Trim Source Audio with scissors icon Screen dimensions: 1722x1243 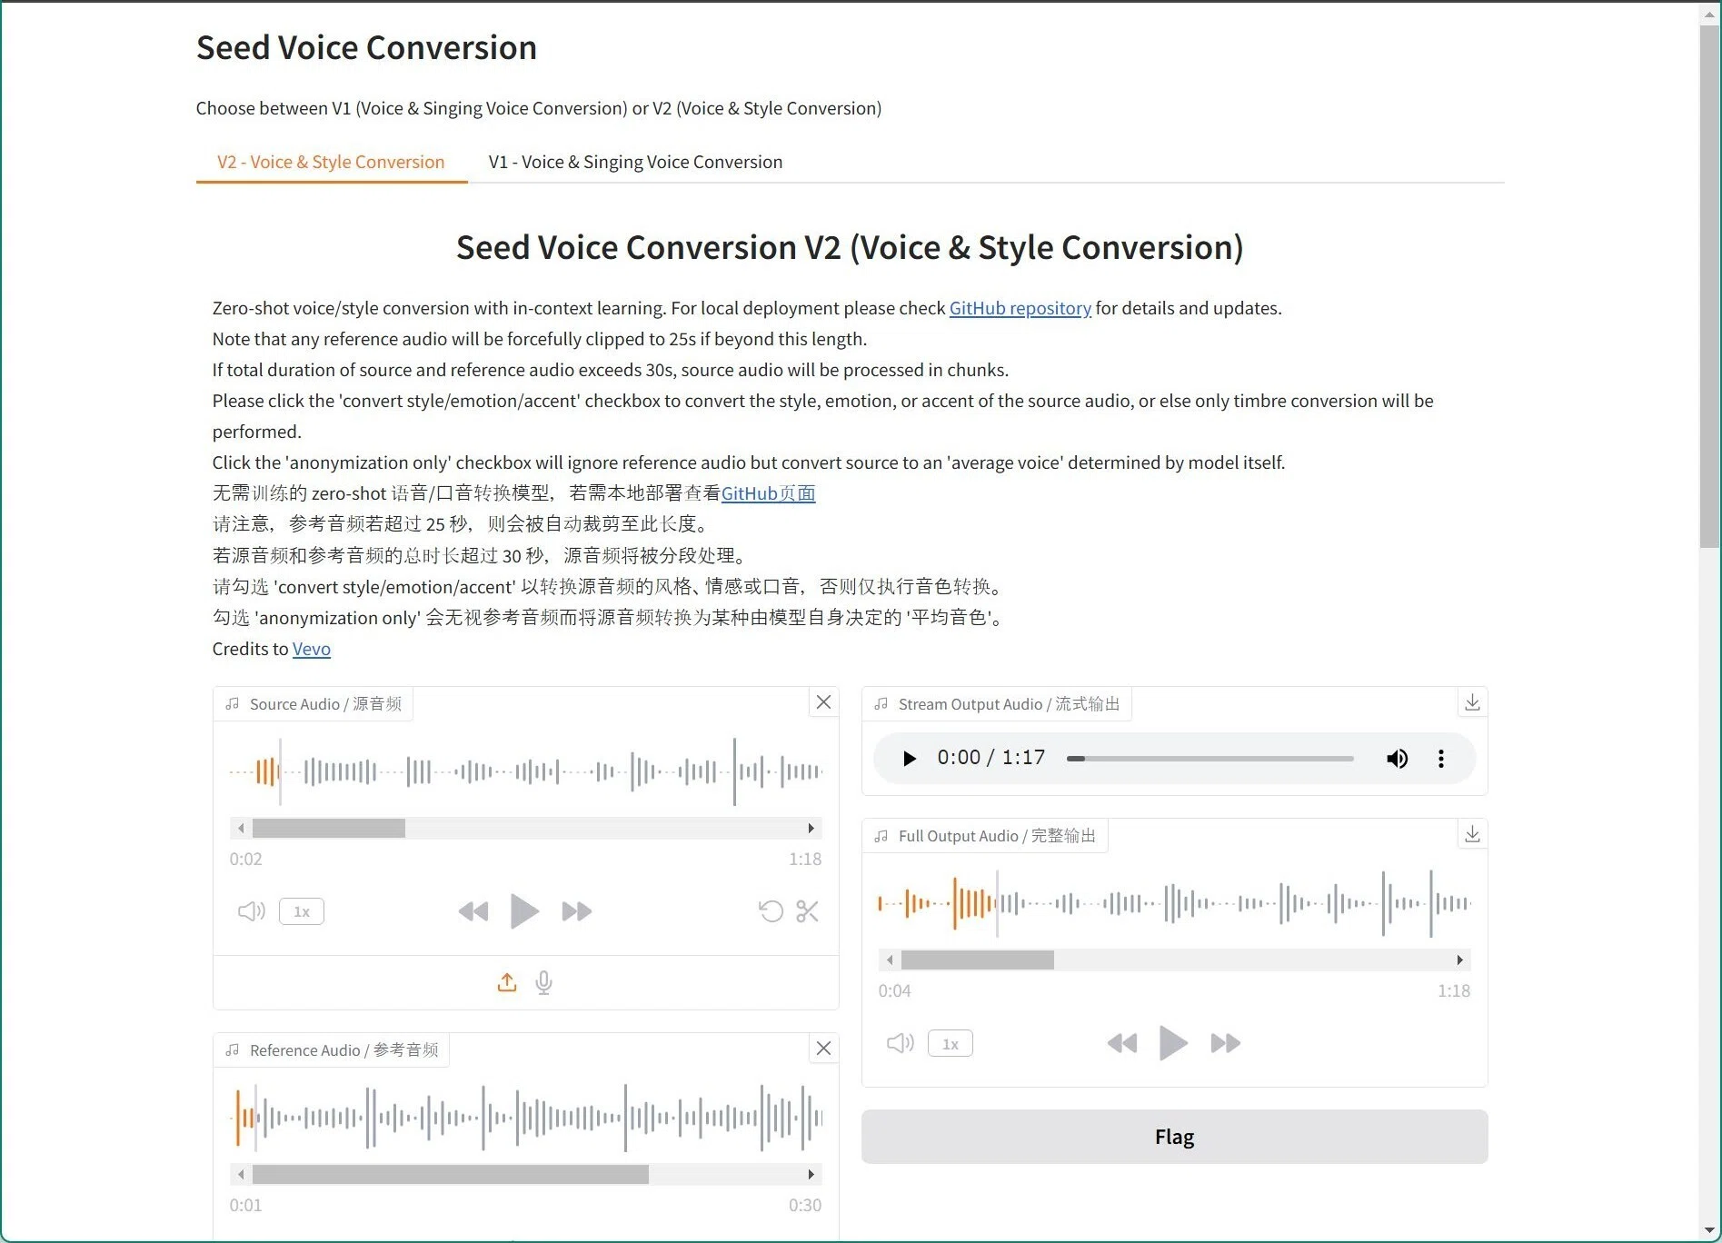point(807,911)
